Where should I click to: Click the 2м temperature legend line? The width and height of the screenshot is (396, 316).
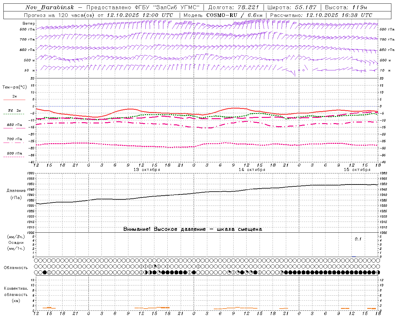click(14, 100)
